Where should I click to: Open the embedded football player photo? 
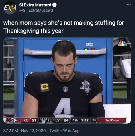click(x=67, y=80)
